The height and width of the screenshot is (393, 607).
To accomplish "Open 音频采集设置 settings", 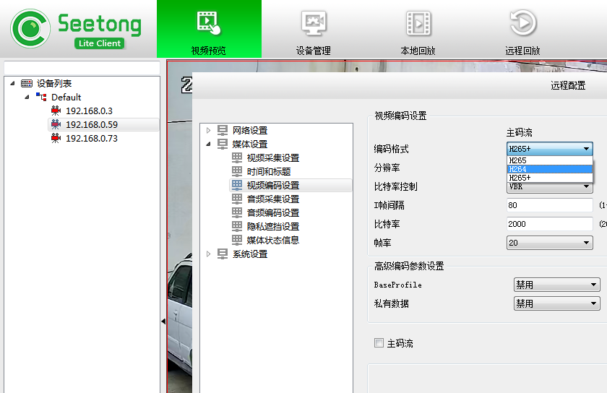I will [x=273, y=199].
